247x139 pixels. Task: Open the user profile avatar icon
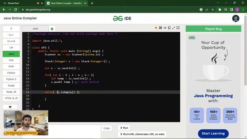coord(236,19)
